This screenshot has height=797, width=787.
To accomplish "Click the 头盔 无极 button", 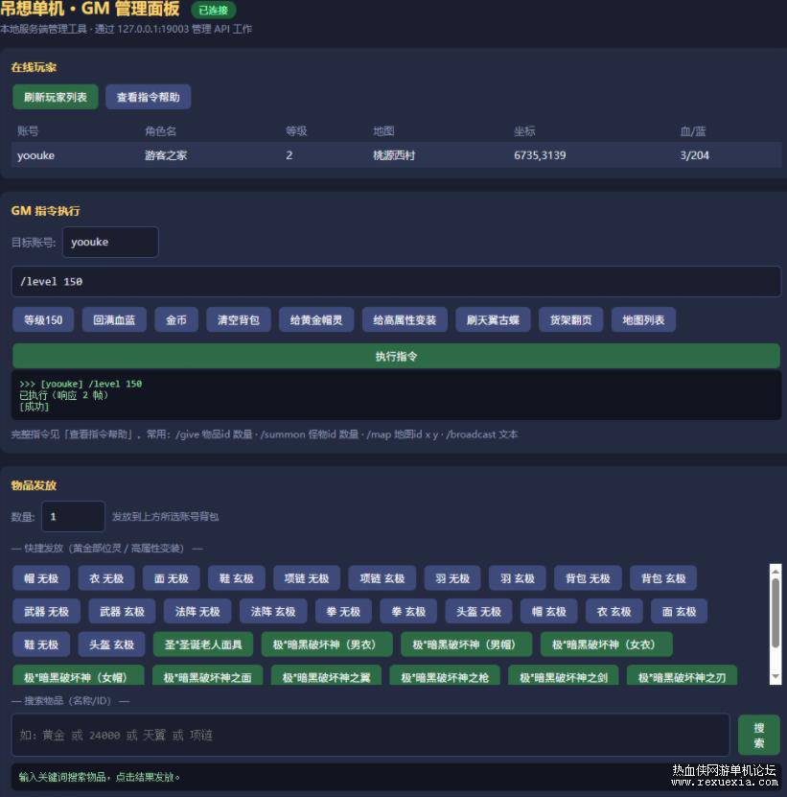I will [x=478, y=611].
